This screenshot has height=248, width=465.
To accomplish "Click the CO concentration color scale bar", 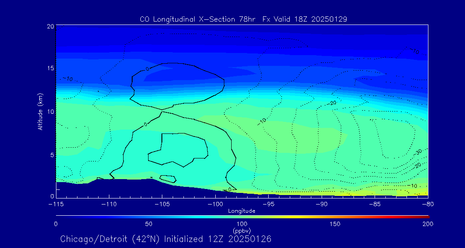I will (242, 217).
